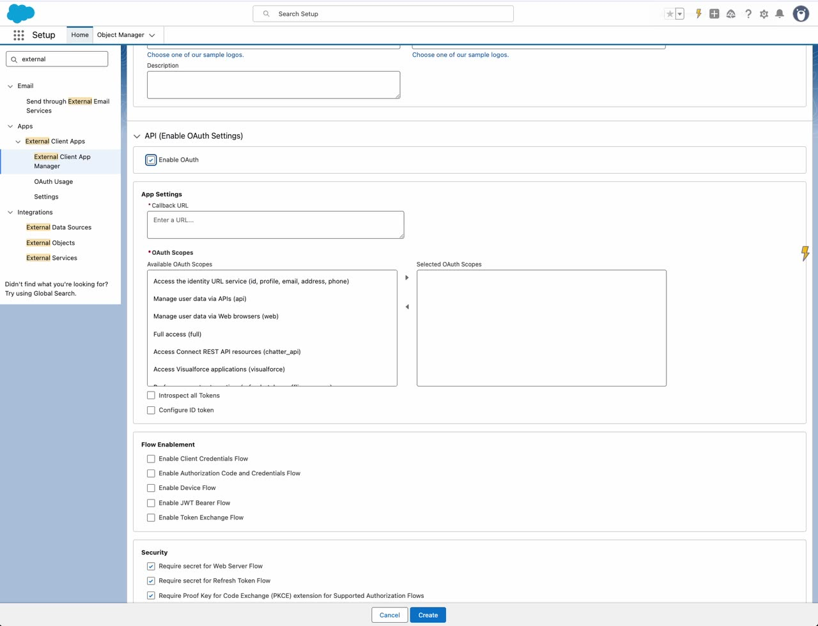818x626 pixels.
Task: Open the Object Manager tab dropdown chevron
Action: 152,35
